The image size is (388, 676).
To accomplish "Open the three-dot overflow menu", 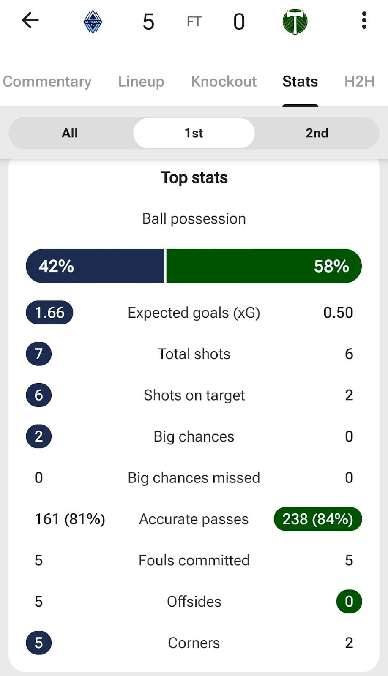I will [364, 20].
